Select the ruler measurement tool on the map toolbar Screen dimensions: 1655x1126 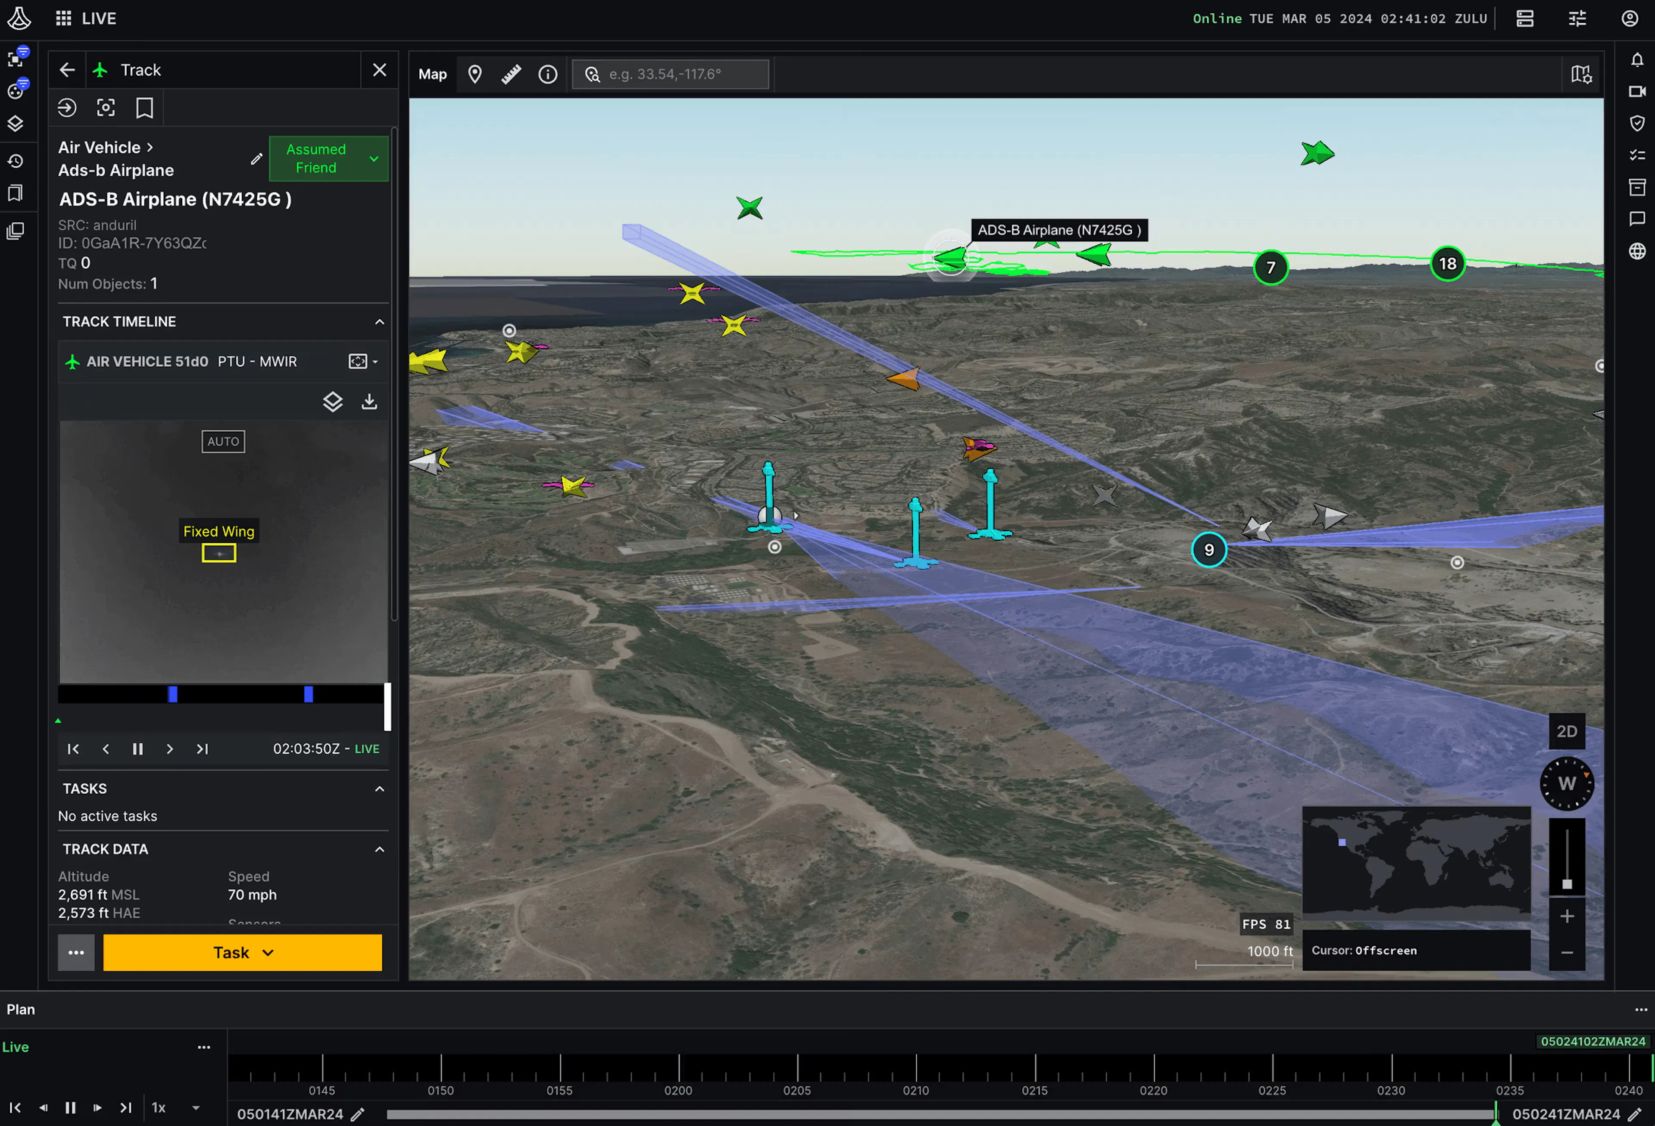point(511,73)
